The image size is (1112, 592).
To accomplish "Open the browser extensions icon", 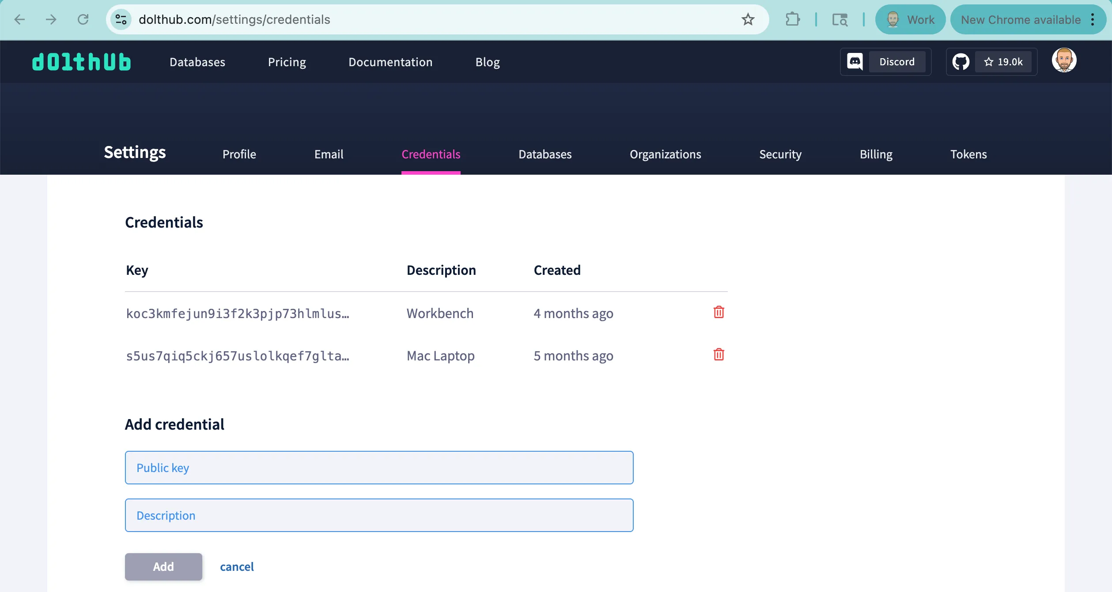I will tap(793, 19).
